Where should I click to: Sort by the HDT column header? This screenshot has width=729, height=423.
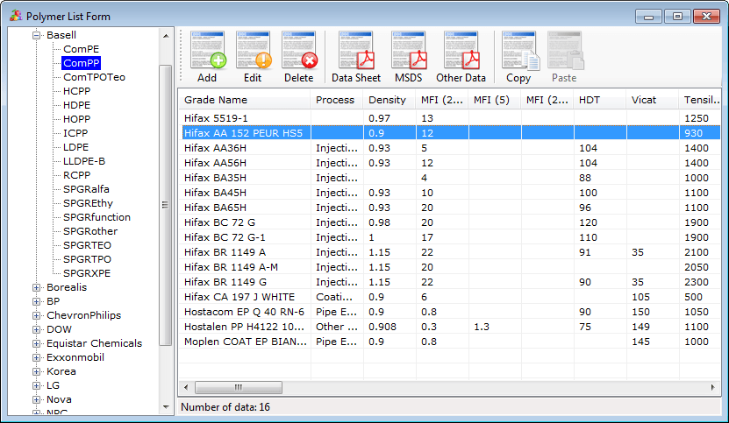point(600,100)
